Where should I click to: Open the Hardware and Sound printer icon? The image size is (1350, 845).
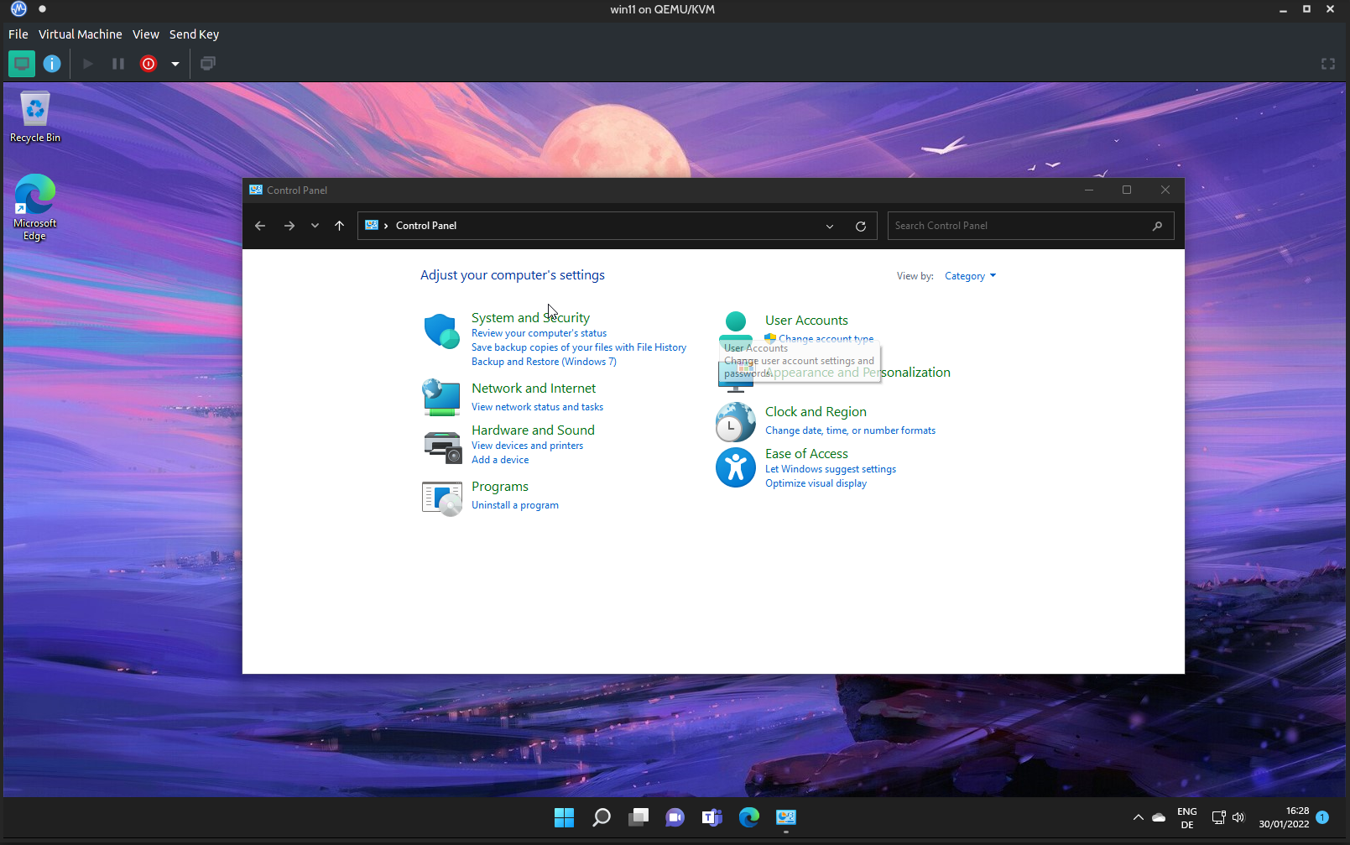[441, 446]
